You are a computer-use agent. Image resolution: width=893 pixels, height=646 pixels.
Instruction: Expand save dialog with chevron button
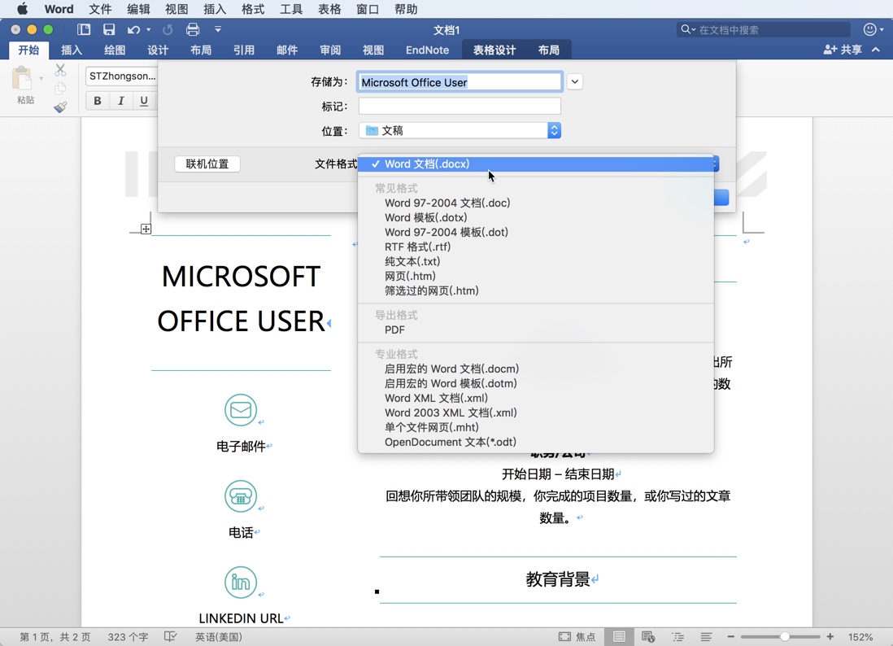[575, 82]
